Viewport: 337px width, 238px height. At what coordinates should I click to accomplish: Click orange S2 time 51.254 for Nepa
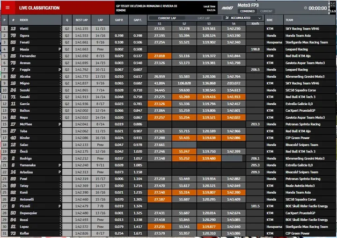(184, 117)
